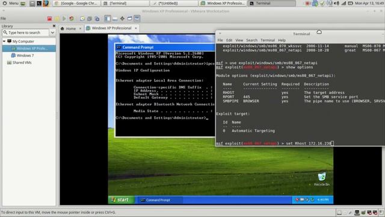Close the Library panel with the X
This screenshot has width=385, height=217.
tap(54, 26)
